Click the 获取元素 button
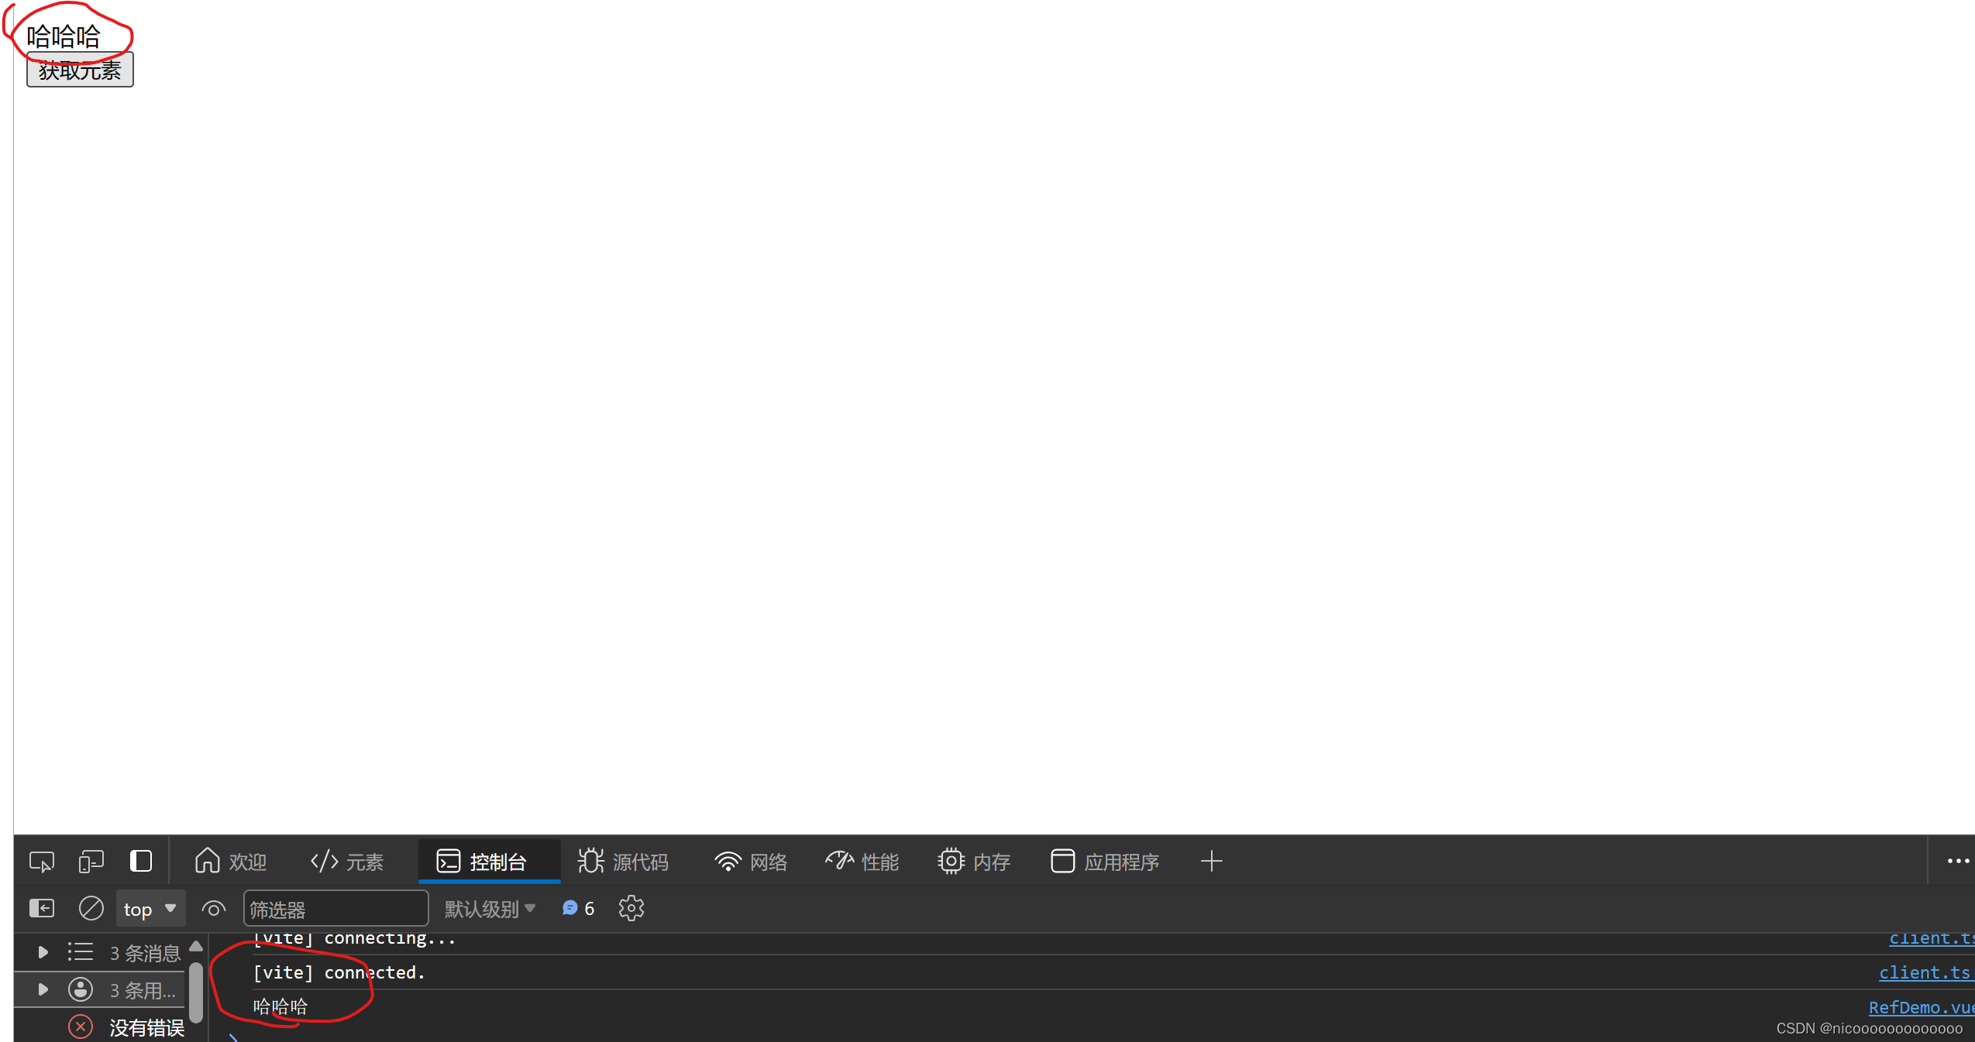This screenshot has height=1042, width=1975. (80, 70)
